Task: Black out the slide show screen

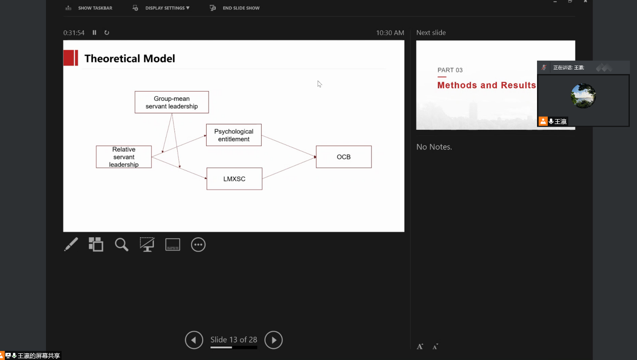Action: (147, 244)
